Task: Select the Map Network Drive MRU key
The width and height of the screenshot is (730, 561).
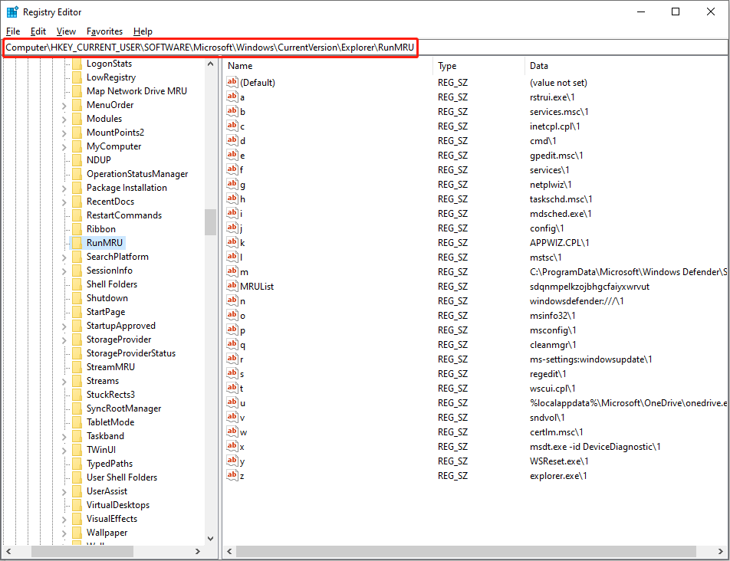Action: point(136,91)
